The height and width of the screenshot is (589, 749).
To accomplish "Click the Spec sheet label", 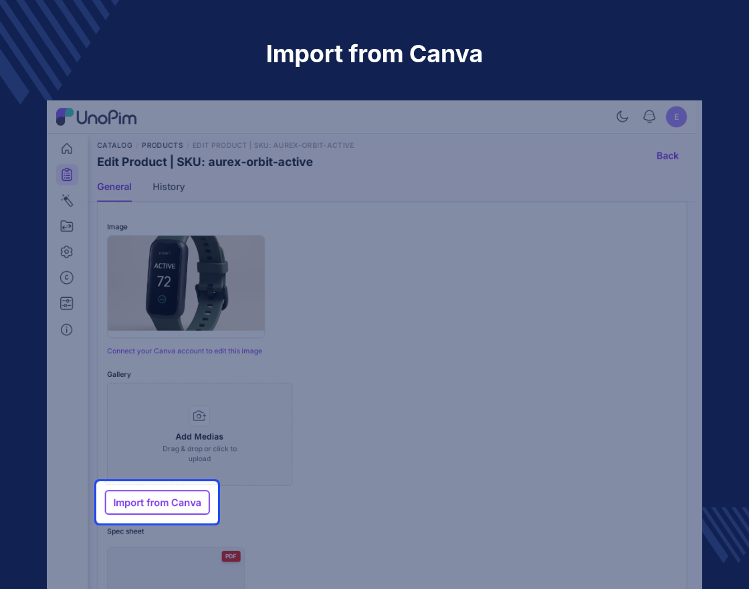I will 125,531.
